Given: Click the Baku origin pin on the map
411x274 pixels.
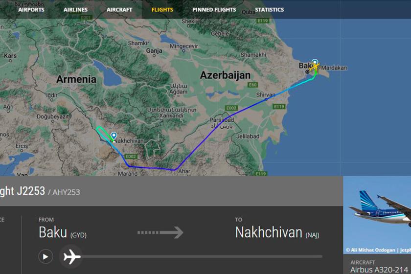Looking at the screenshot, I should pos(315,62).
